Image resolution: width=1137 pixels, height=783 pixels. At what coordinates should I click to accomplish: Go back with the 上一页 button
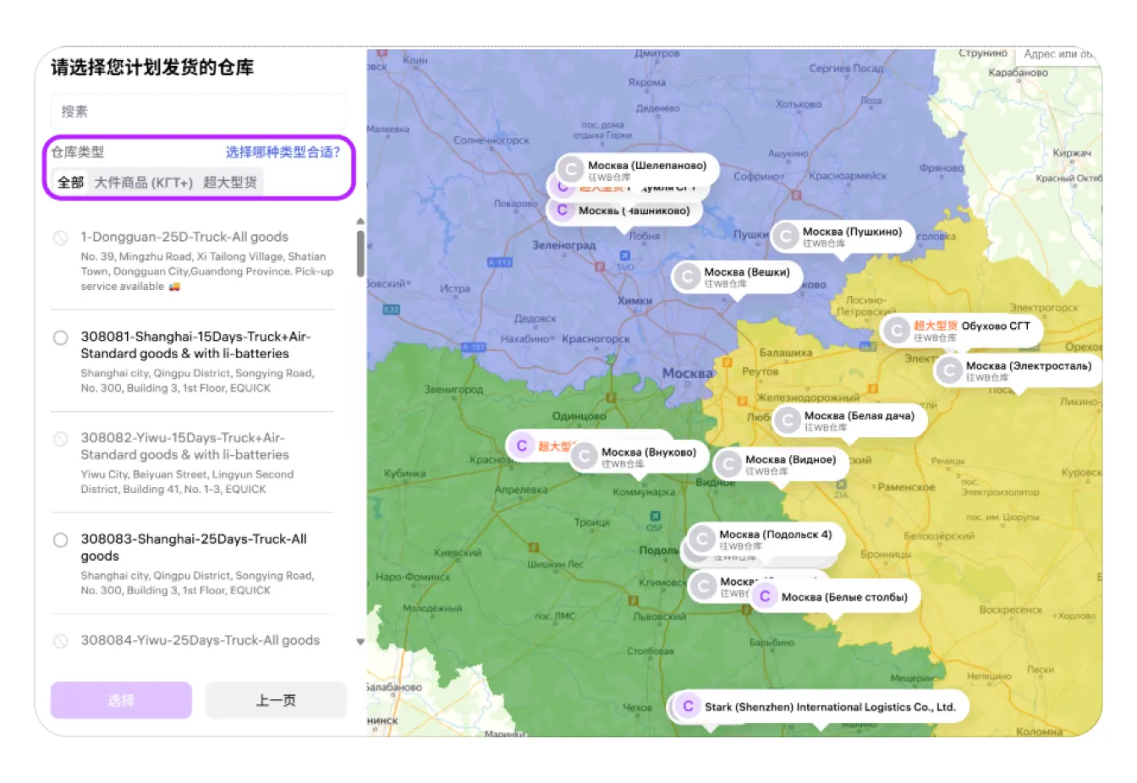pyautogui.click(x=276, y=700)
